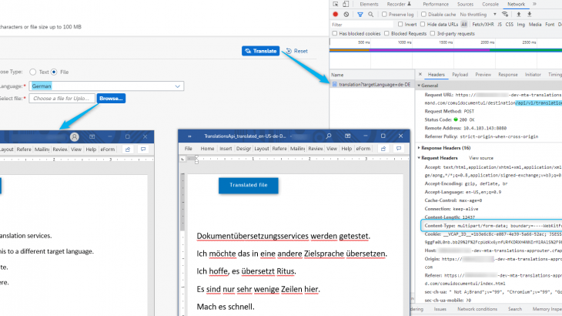Screen dimensions: 562x316
Task: Click the Reset button
Action: (x=296, y=51)
